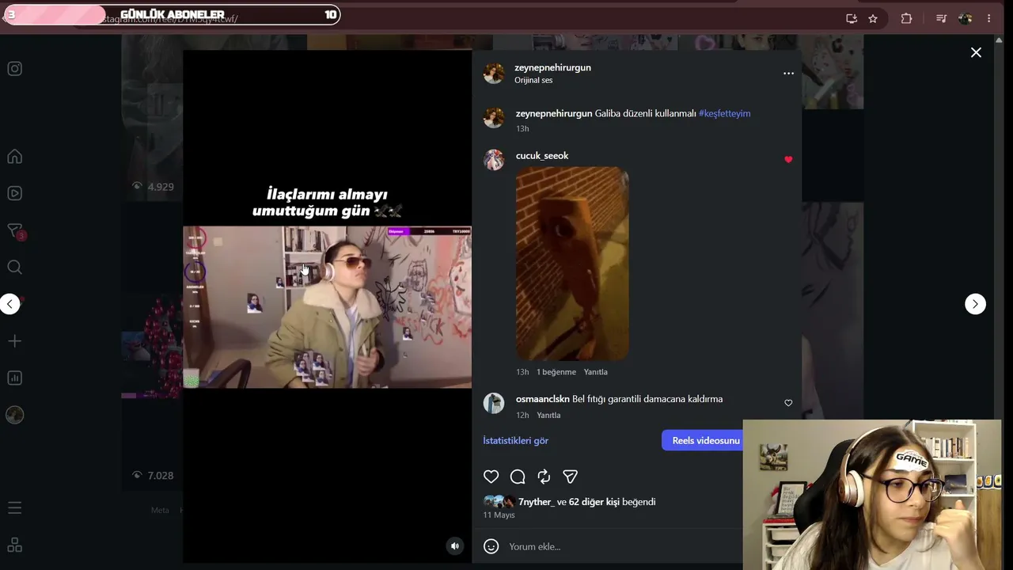Open the browser profile avatar
1013x570 pixels.
(x=965, y=18)
